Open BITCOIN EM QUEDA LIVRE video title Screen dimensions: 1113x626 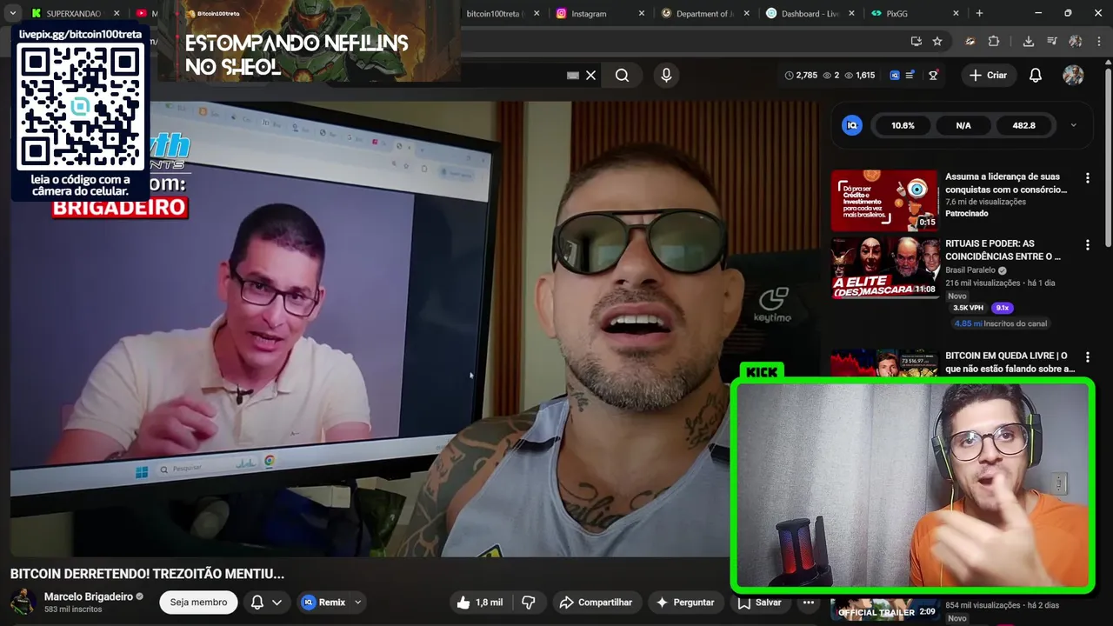[1009, 362]
